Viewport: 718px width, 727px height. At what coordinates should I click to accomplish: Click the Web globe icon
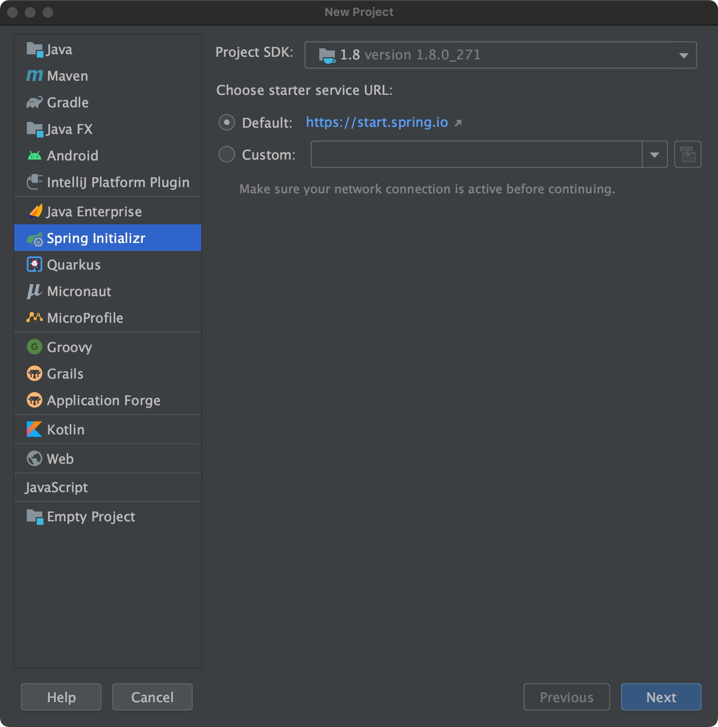point(35,458)
